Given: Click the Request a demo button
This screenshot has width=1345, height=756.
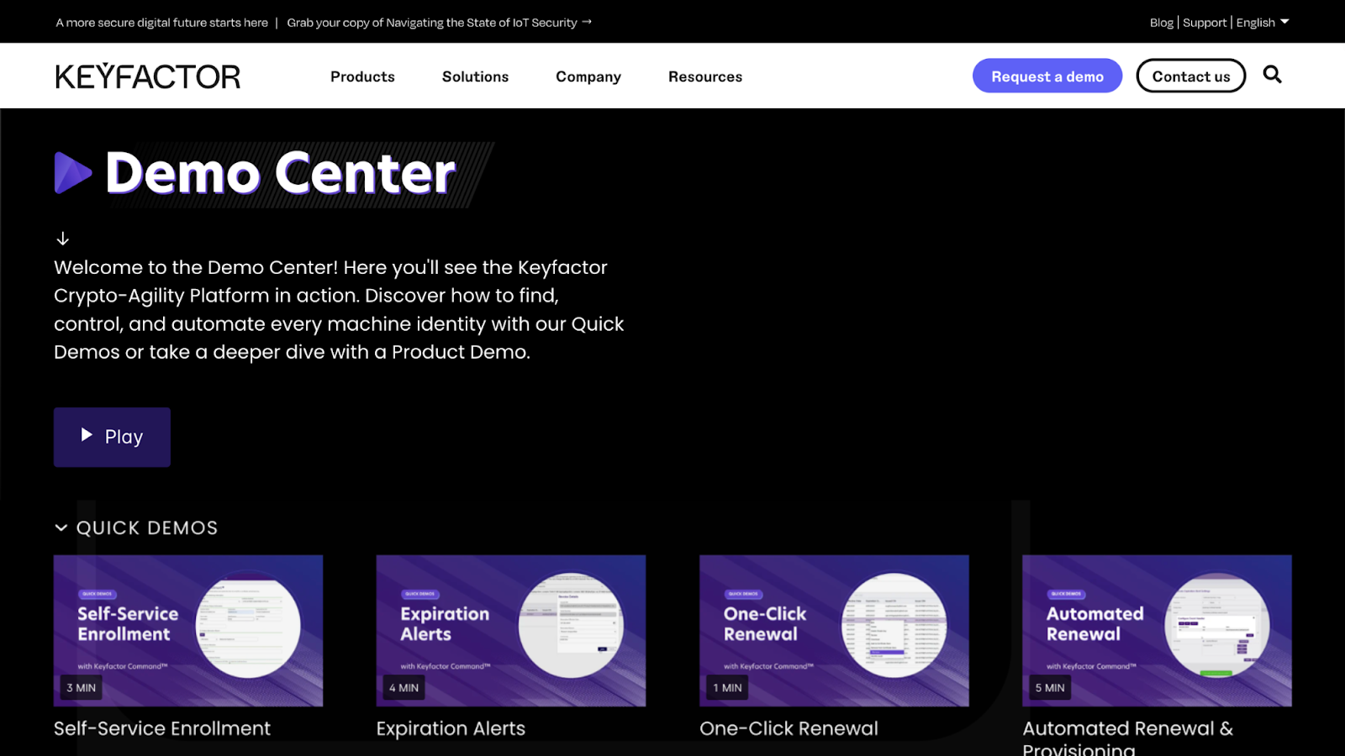Looking at the screenshot, I should click(1047, 76).
